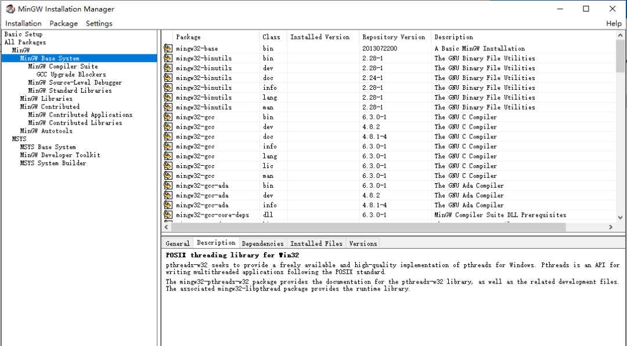The width and height of the screenshot is (627, 346).
Task: Open the Package menu
Action: coord(63,23)
